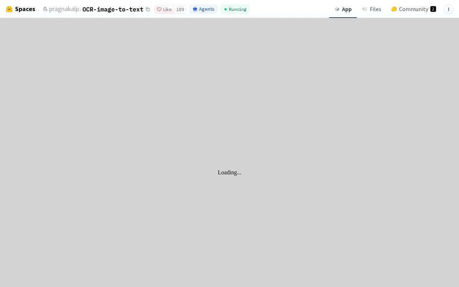This screenshot has height=287, width=459.
Task: Open the Agents button
Action: [203, 9]
